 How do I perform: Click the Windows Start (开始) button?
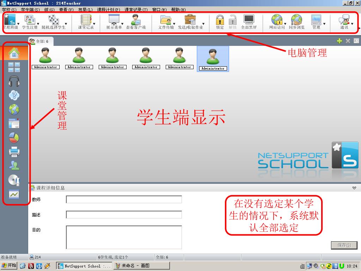pos(9,265)
